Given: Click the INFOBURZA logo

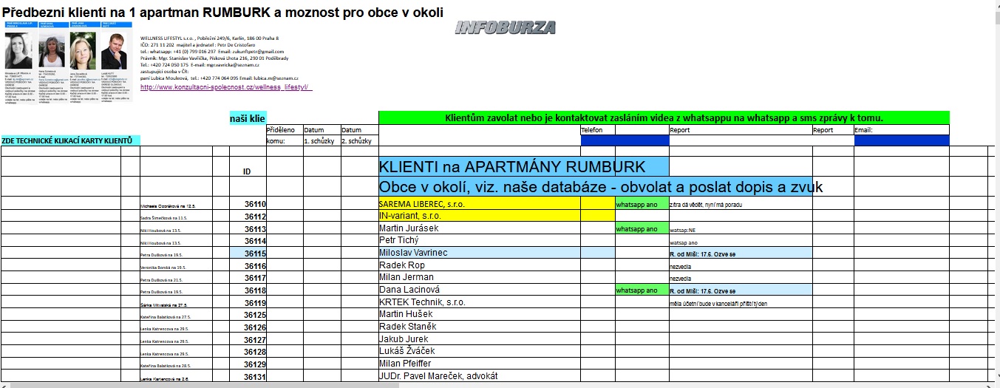Looking at the screenshot, I should coord(506,28).
